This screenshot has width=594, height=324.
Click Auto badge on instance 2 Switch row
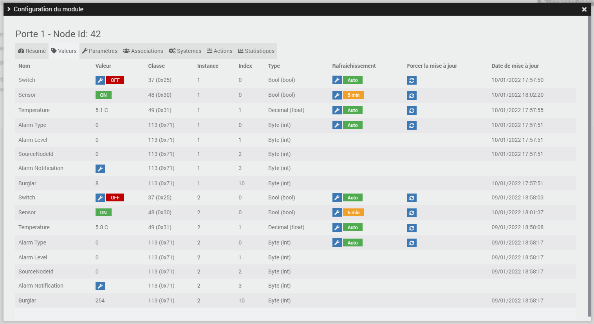point(353,198)
